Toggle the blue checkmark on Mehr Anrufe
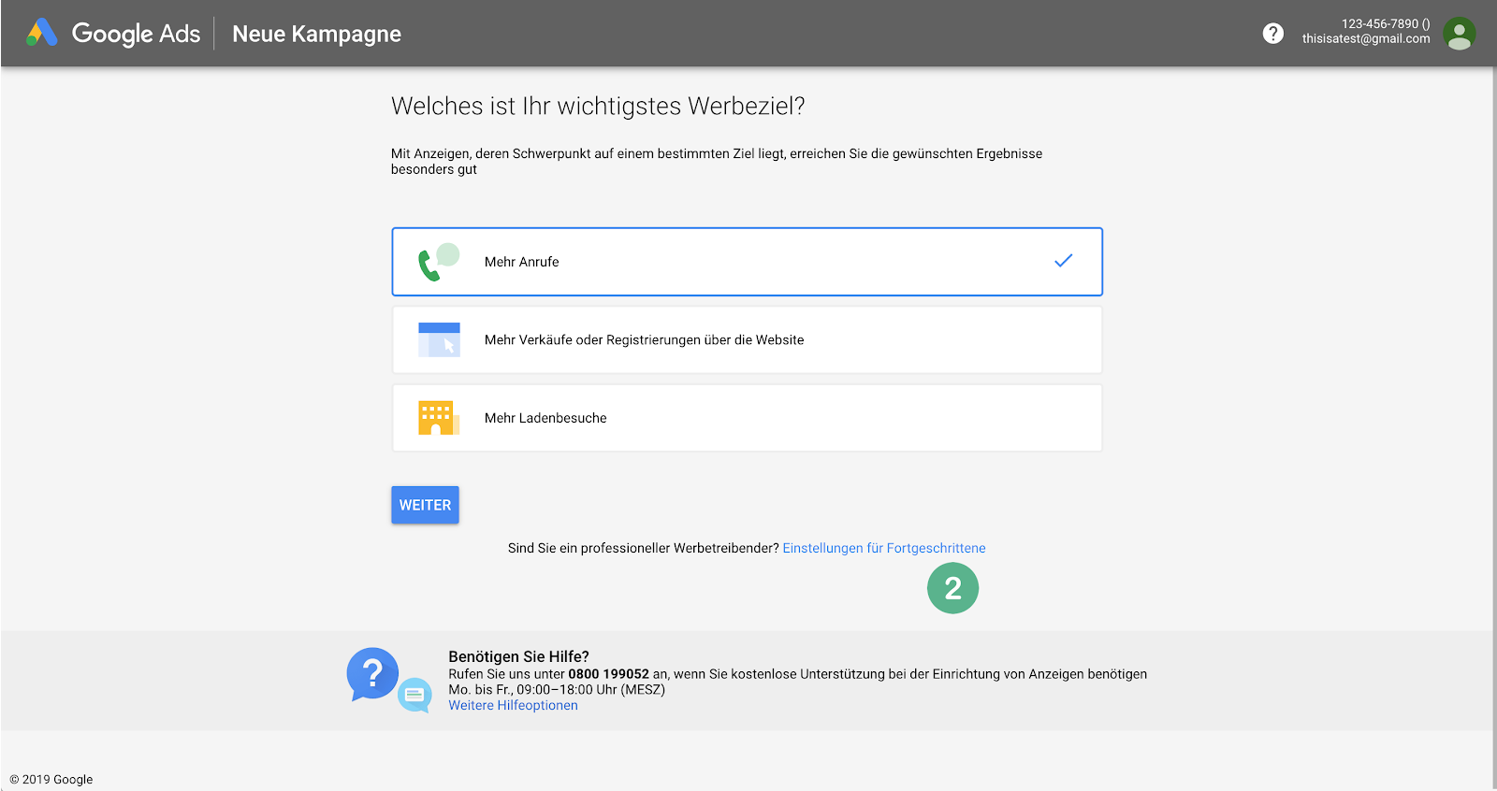 point(1063,261)
